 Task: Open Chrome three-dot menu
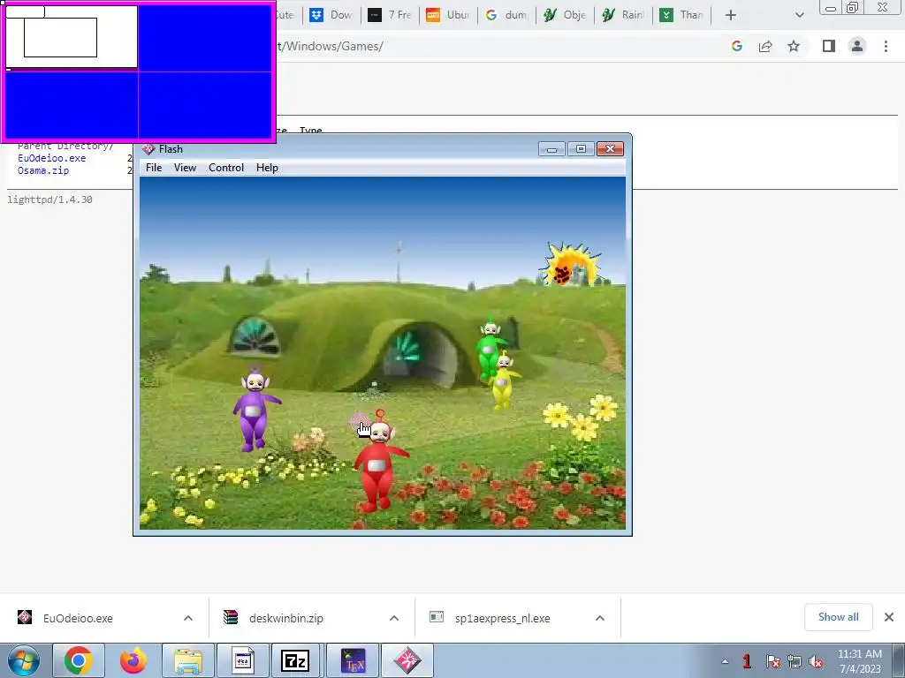pos(886,46)
